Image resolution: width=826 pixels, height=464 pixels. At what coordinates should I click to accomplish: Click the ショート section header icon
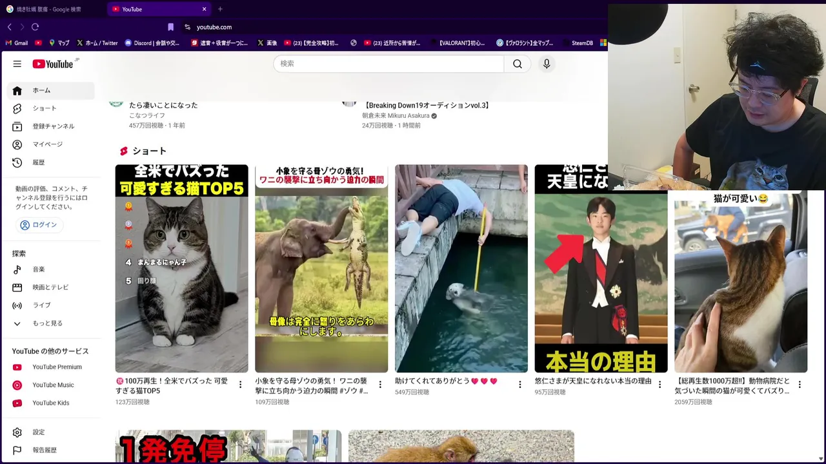(124, 151)
